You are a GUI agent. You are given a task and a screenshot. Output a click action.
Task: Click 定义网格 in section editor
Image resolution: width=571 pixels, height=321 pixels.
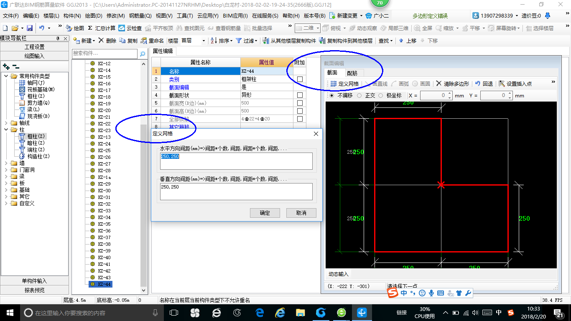coord(344,84)
